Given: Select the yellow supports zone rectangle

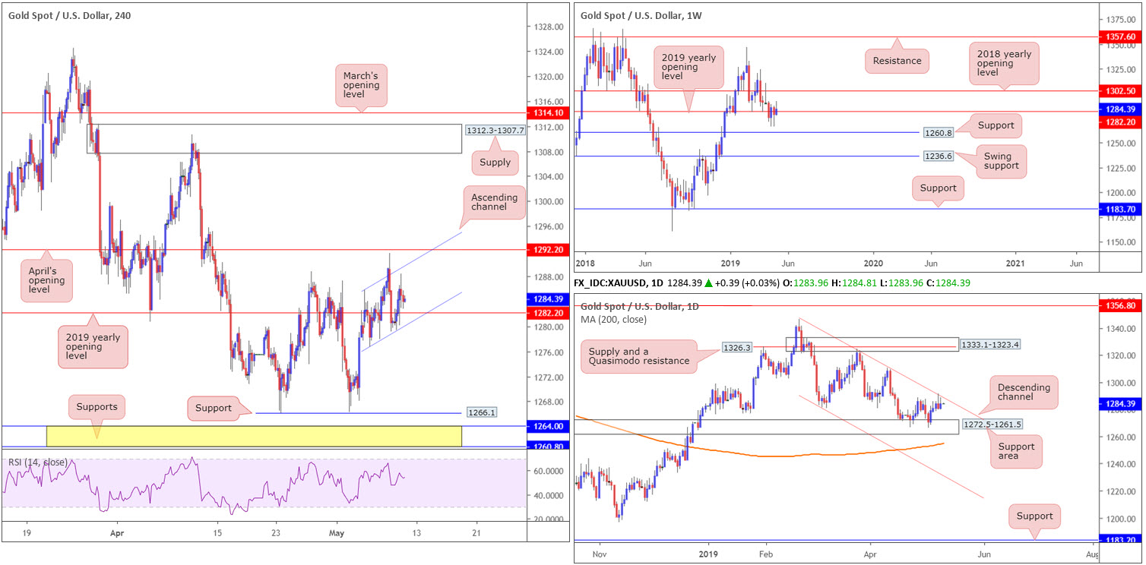Looking at the screenshot, I should (254, 436).
